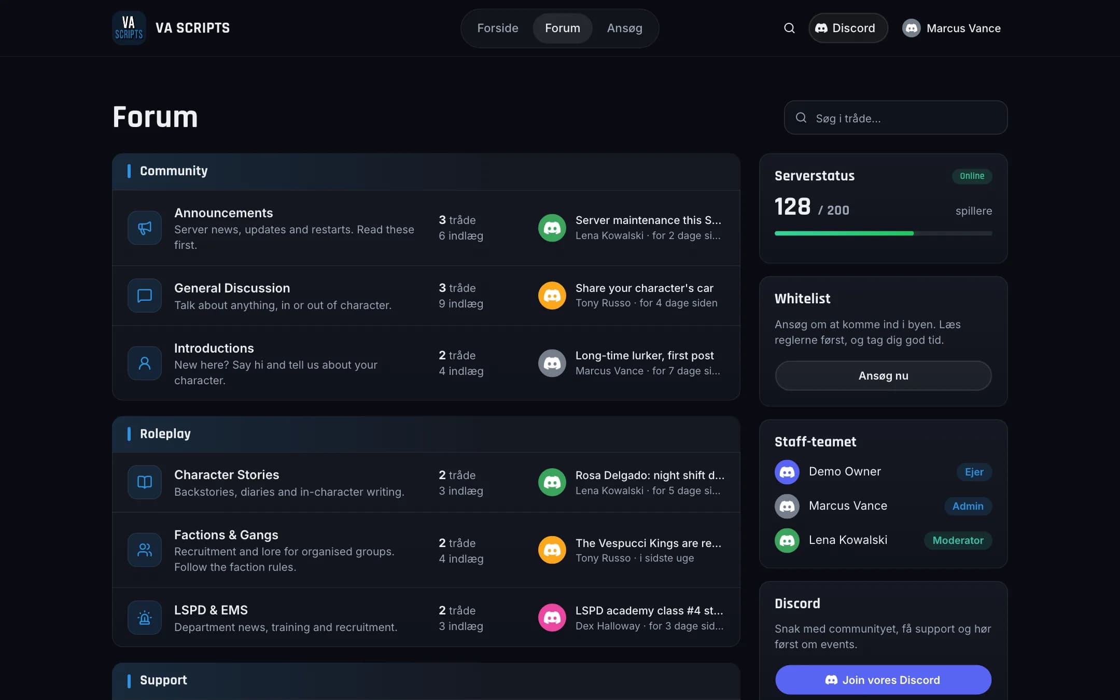Click orange avatar beside Vespucci Kings thread

click(x=552, y=550)
